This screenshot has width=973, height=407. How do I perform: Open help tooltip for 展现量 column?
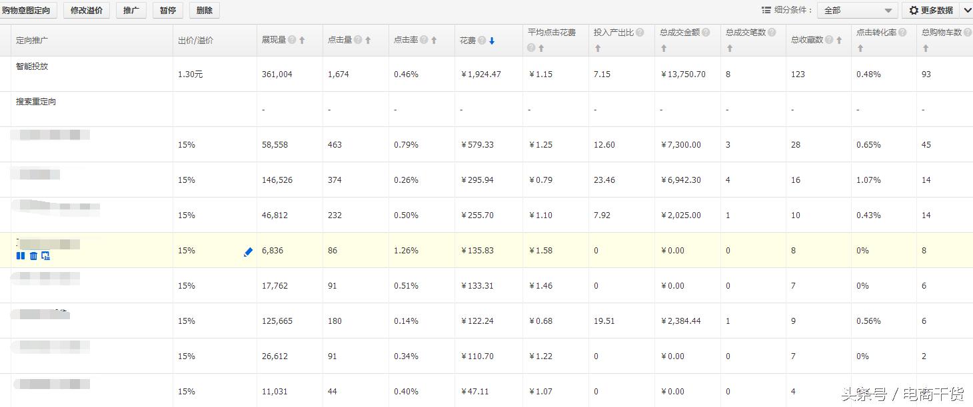292,40
